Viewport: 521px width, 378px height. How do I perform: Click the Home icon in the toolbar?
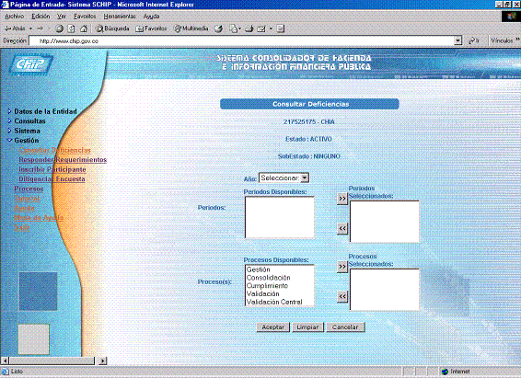tap(84, 29)
